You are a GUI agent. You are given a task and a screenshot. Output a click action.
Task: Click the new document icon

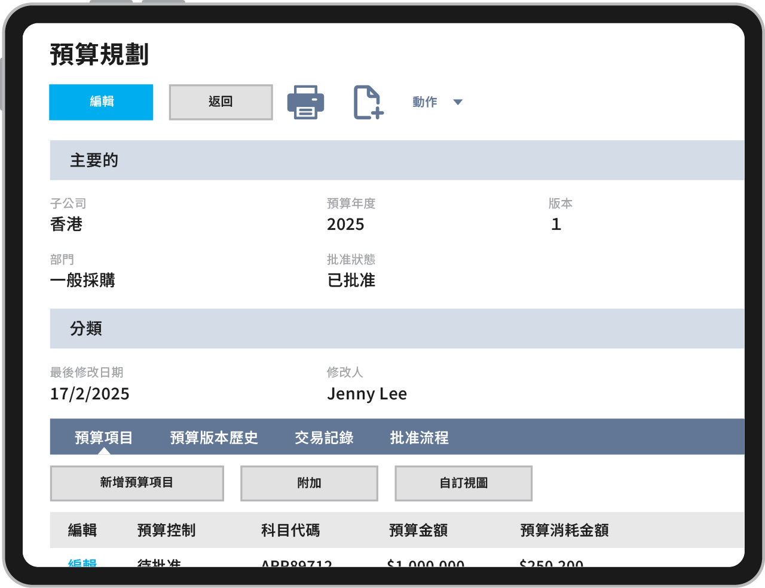coord(368,102)
